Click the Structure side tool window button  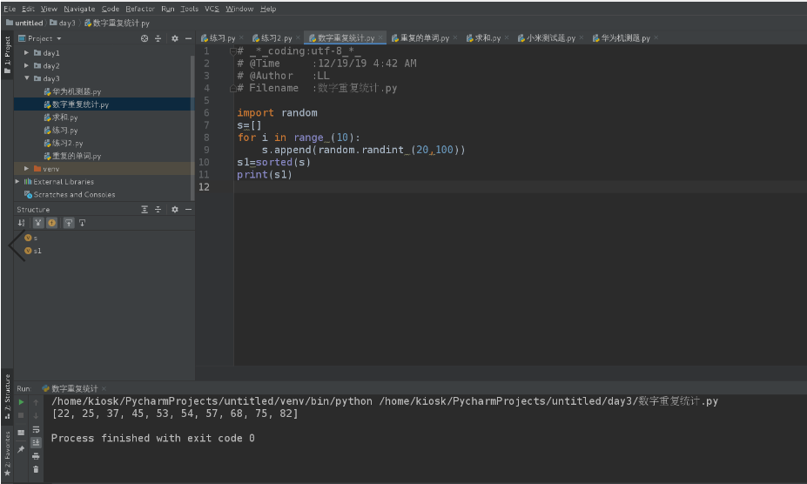(x=7, y=396)
